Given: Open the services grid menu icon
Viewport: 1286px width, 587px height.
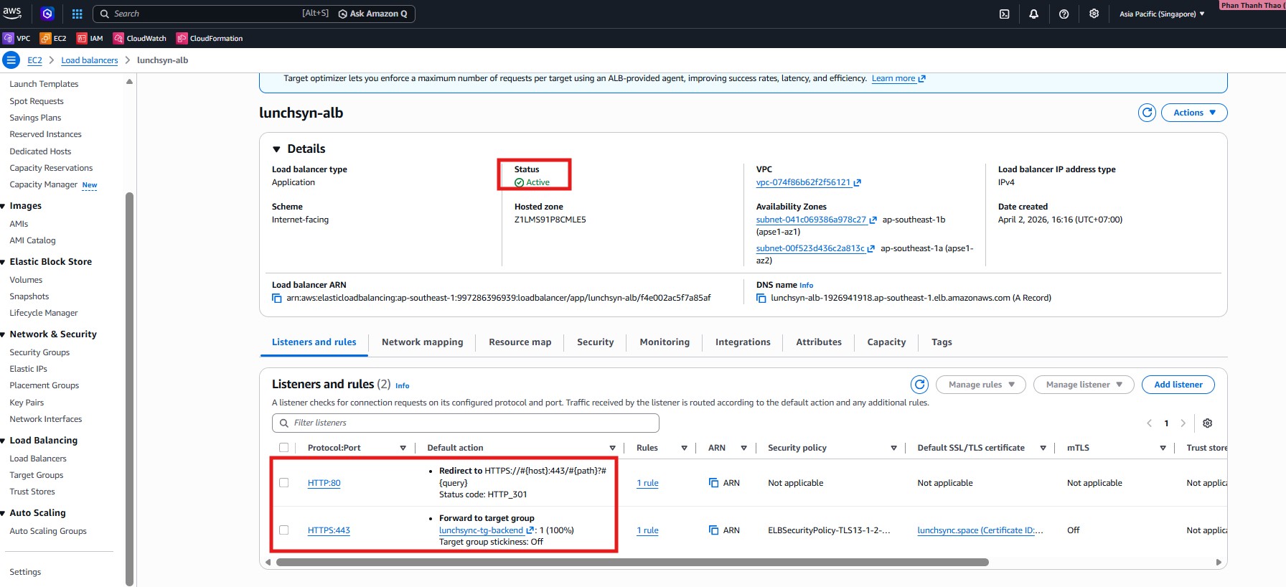Looking at the screenshot, I should pyautogui.click(x=78, y=14).
